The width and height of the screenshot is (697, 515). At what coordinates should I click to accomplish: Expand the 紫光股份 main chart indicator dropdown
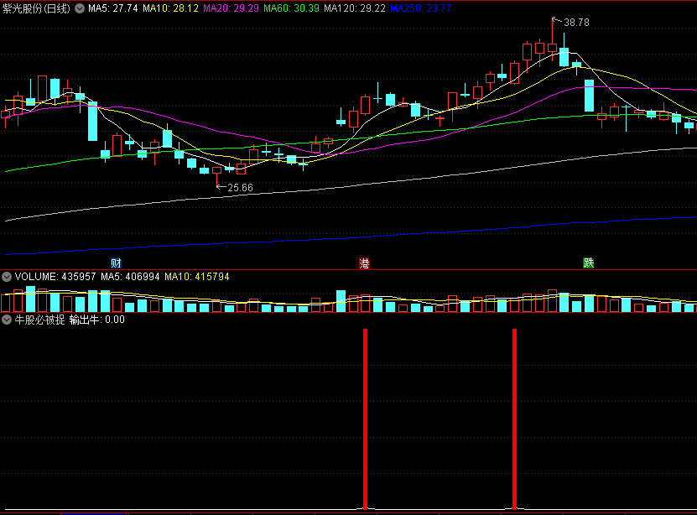80,8
